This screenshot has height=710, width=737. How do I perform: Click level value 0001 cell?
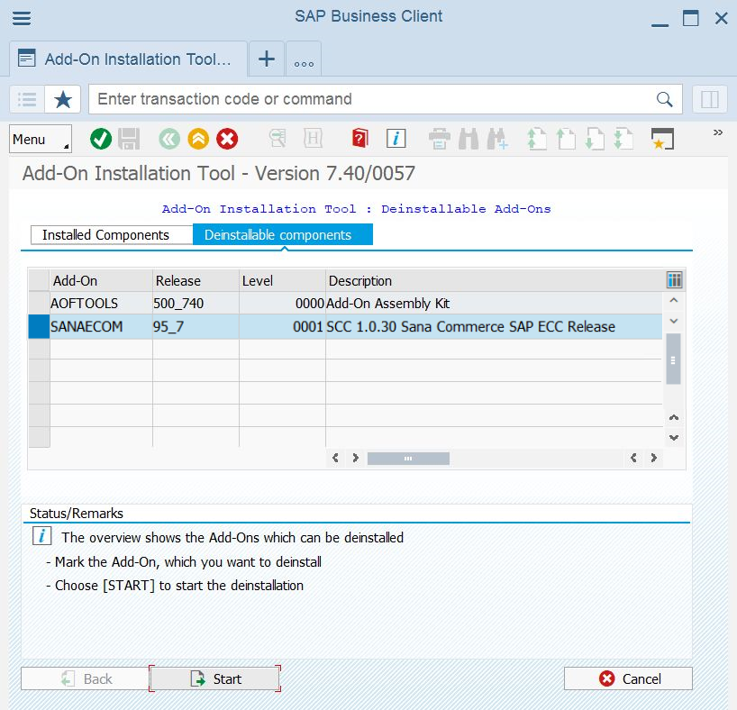coord(282,326)
